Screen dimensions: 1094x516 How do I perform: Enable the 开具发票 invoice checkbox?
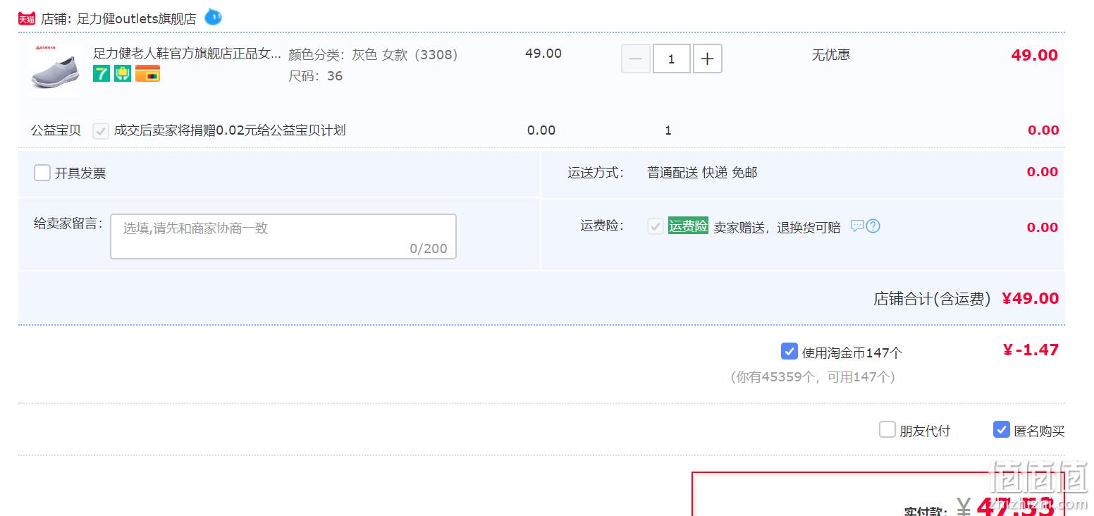click(x=42, y=173)
